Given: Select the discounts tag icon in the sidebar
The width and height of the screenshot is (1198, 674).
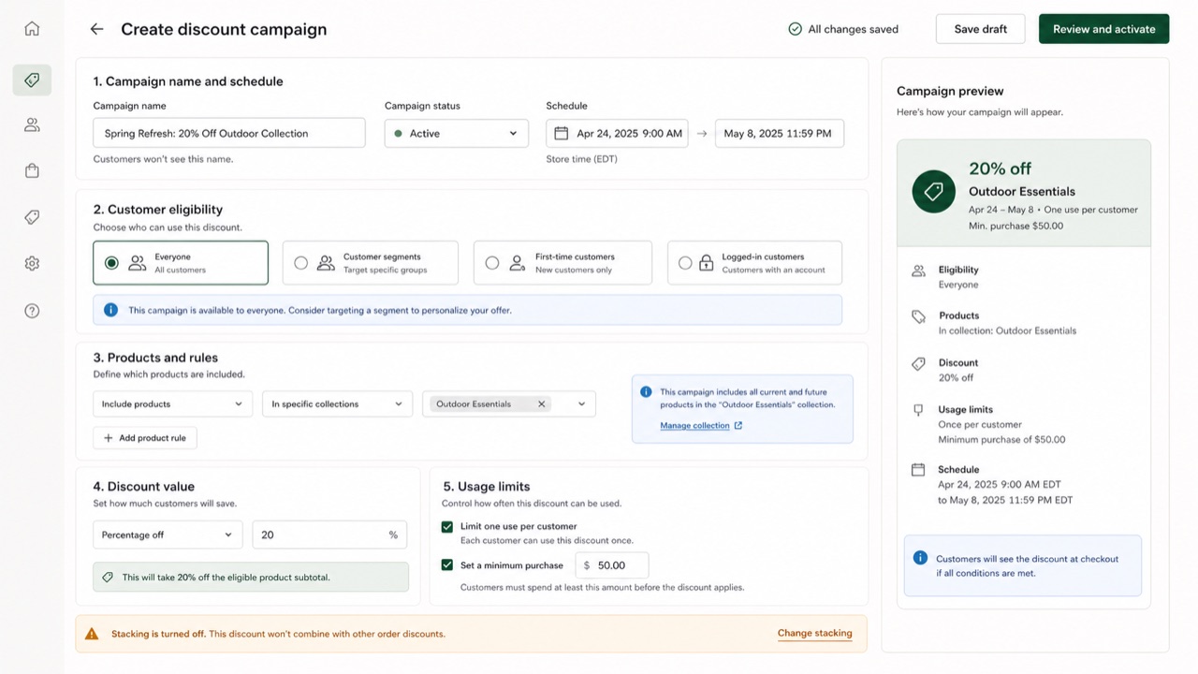Looking at the screenshot, I should point(32,81).
